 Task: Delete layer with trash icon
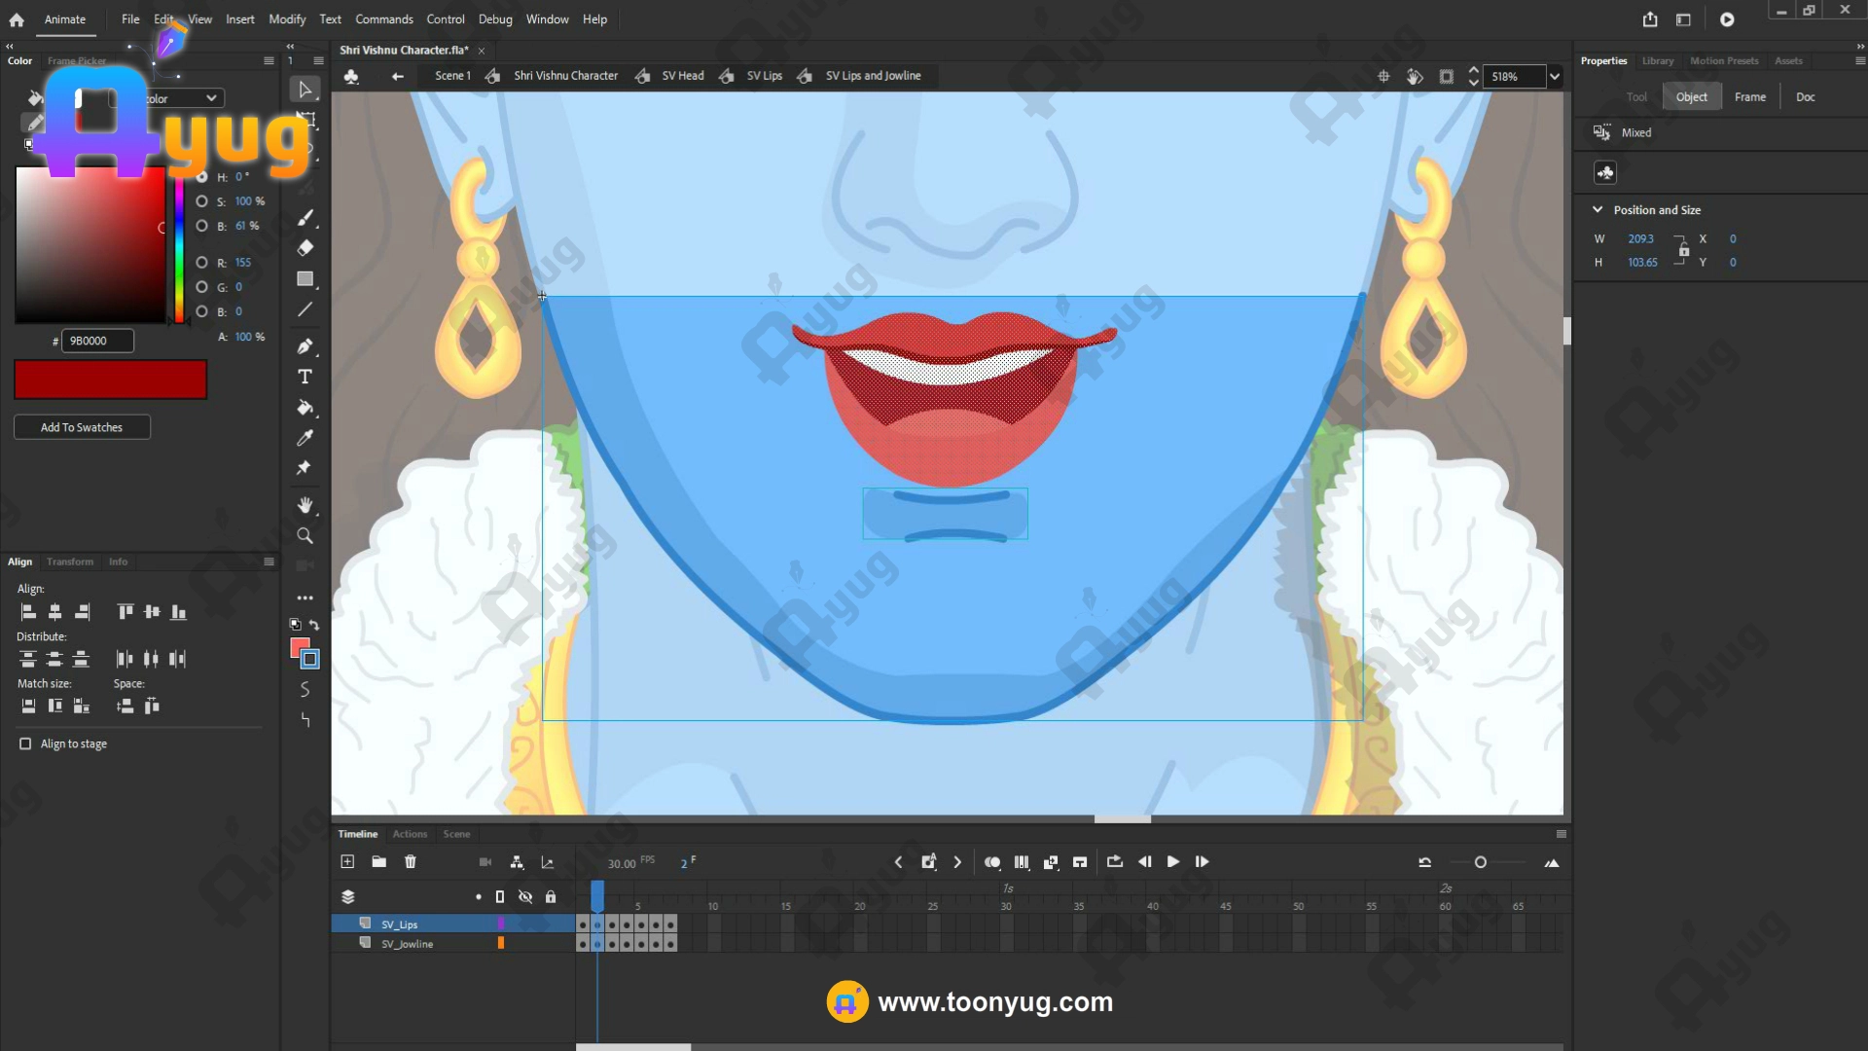(x=410, y=862)
